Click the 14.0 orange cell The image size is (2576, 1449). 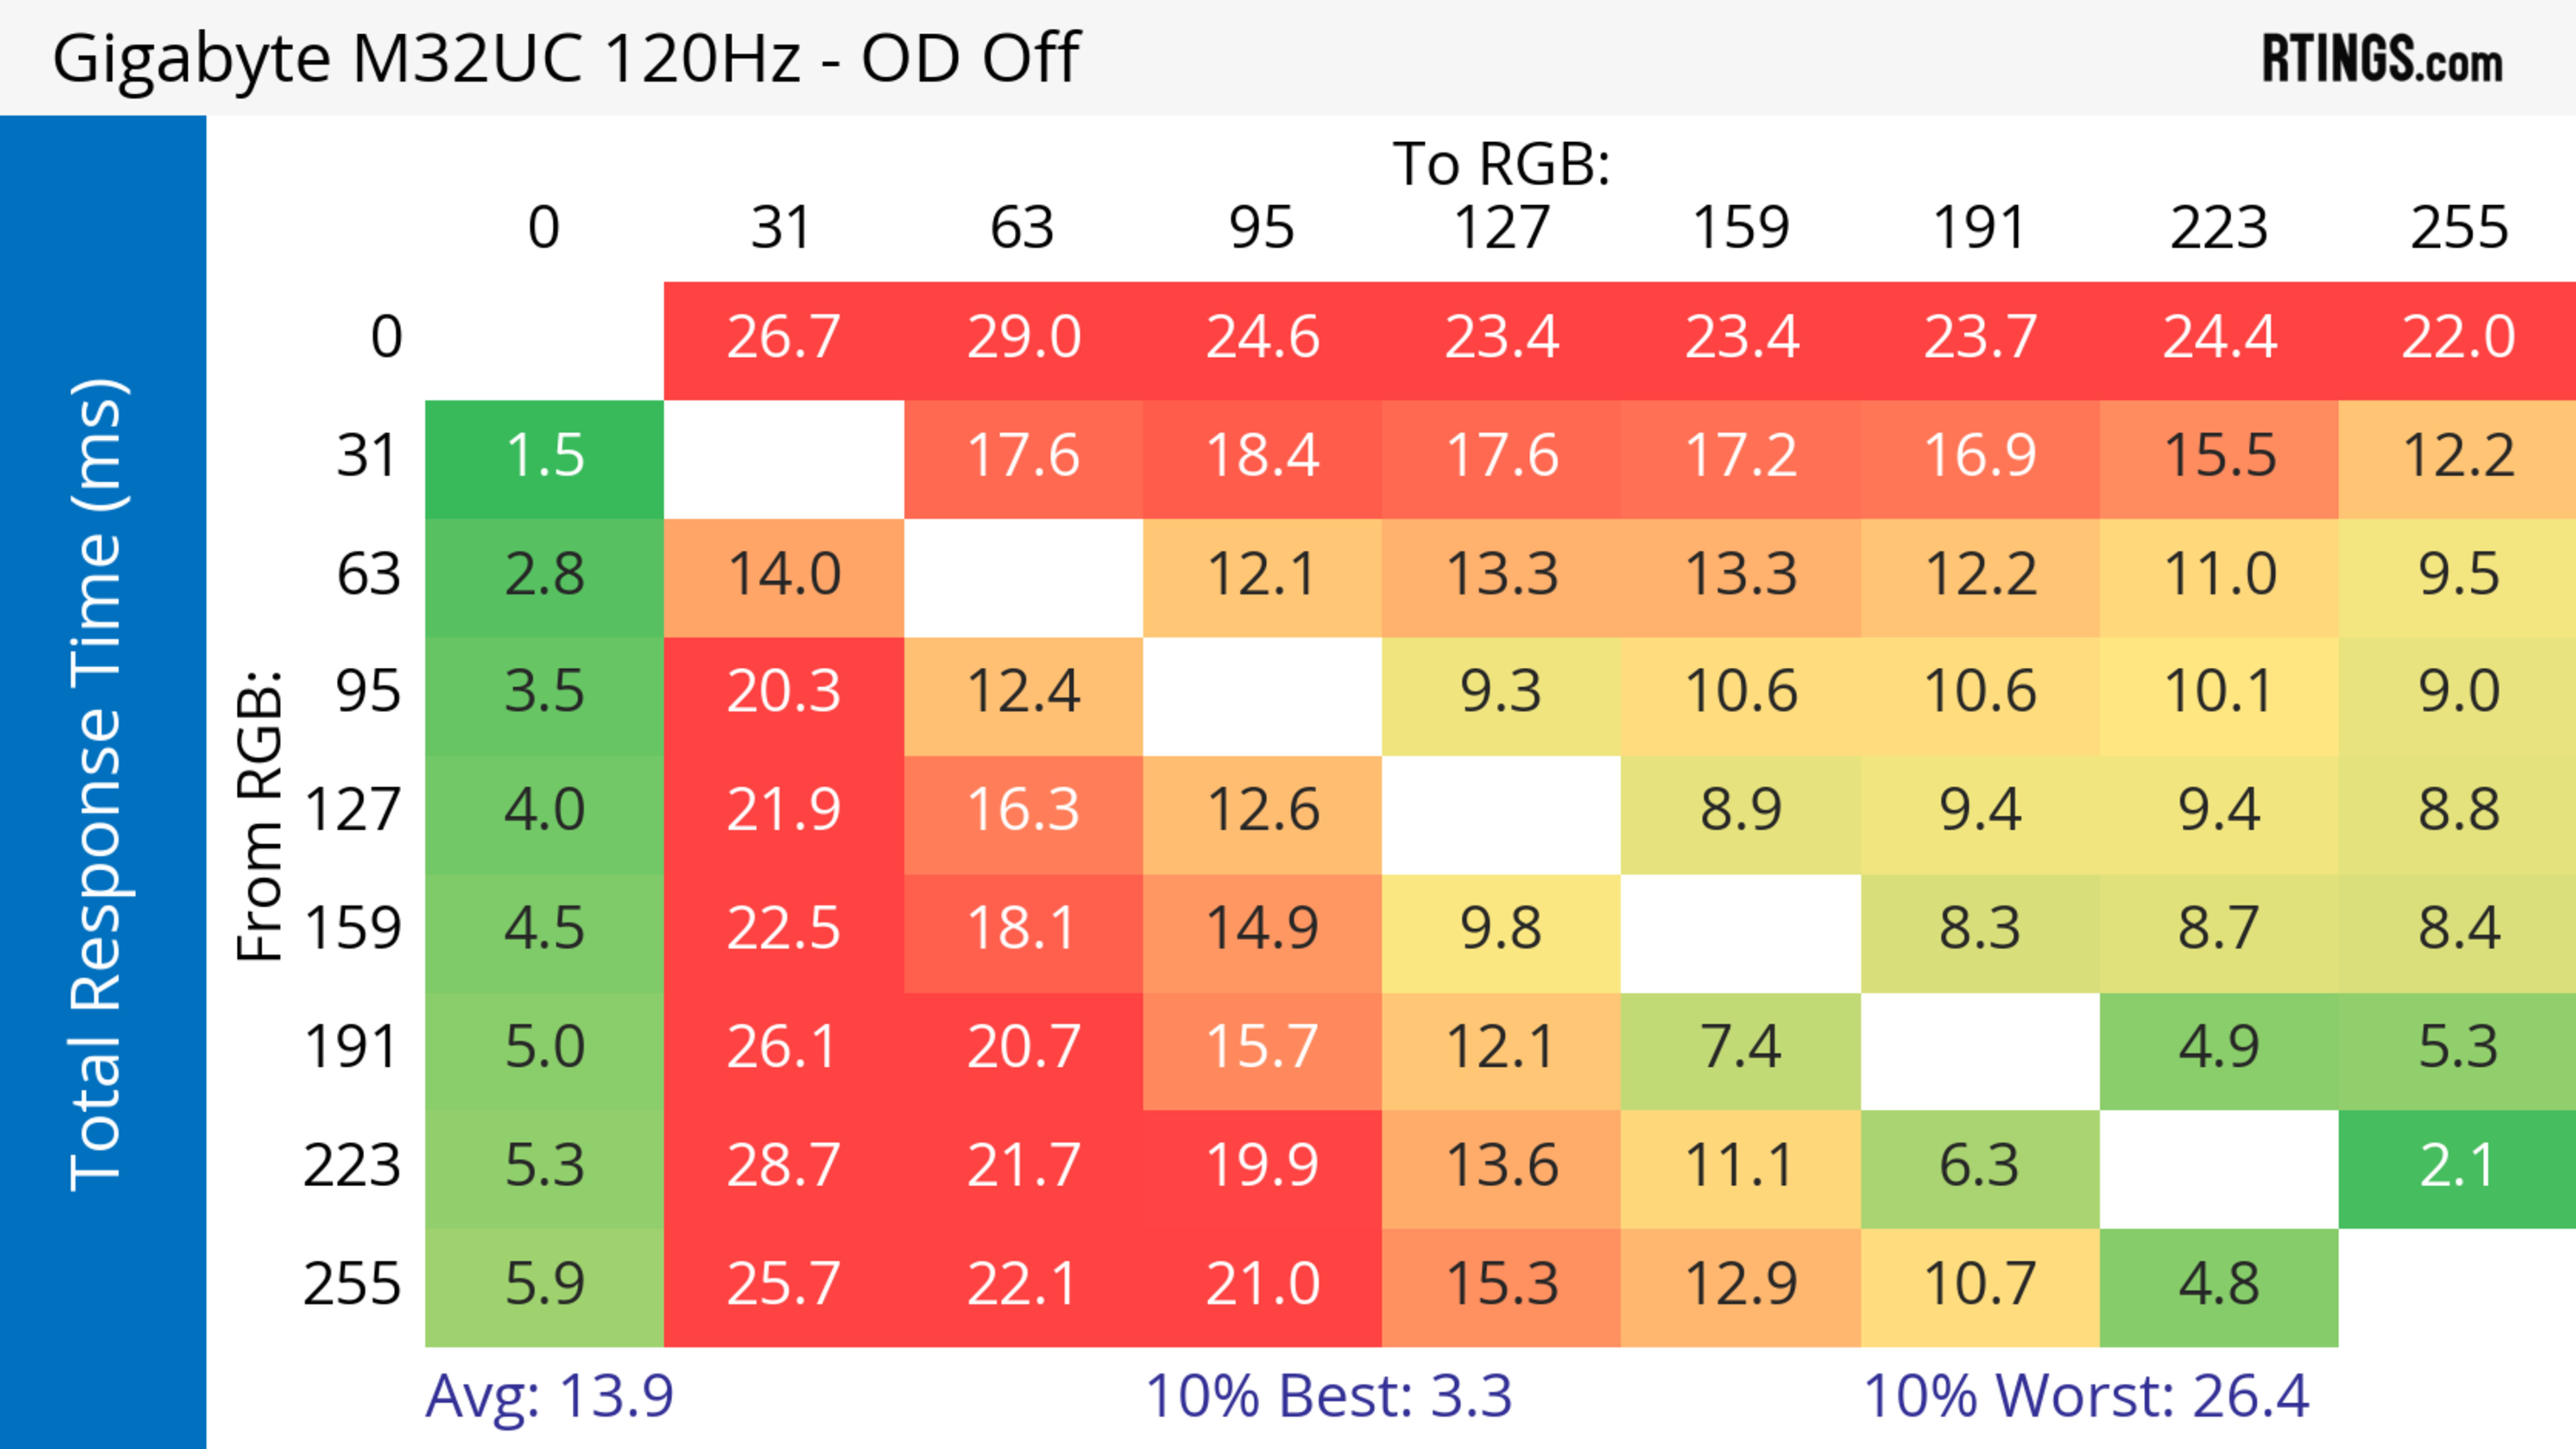(783, 575)
